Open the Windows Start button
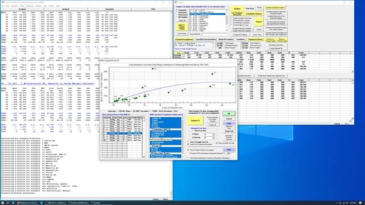This screenshot has width=365, height=205. pyautogui.click(x=2, y=203)
